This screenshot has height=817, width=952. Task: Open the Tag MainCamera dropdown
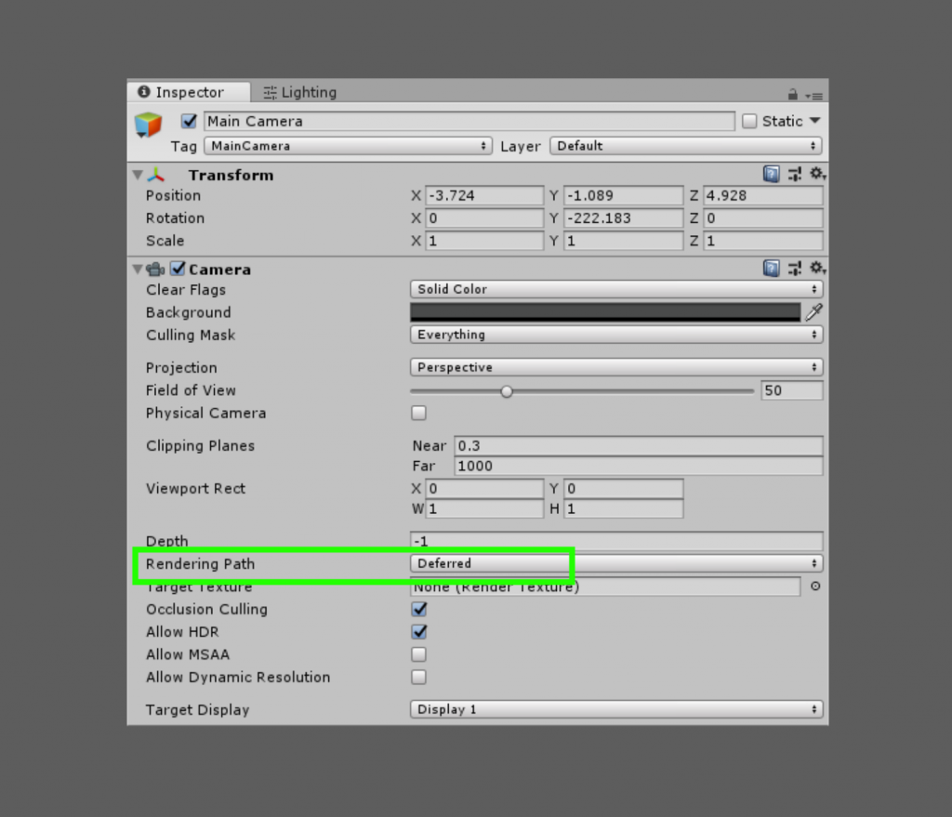348,146
